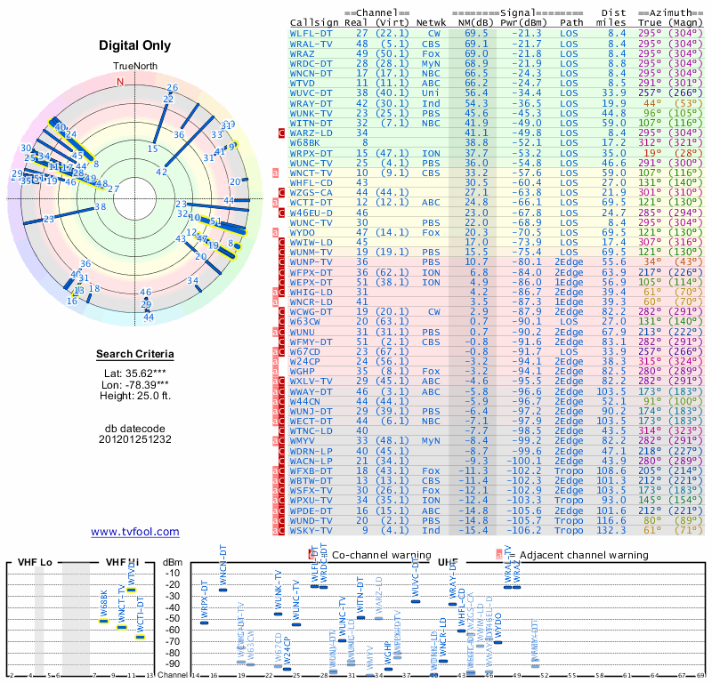Click the 'NM(dB)' column header

[x=473, y=23]
